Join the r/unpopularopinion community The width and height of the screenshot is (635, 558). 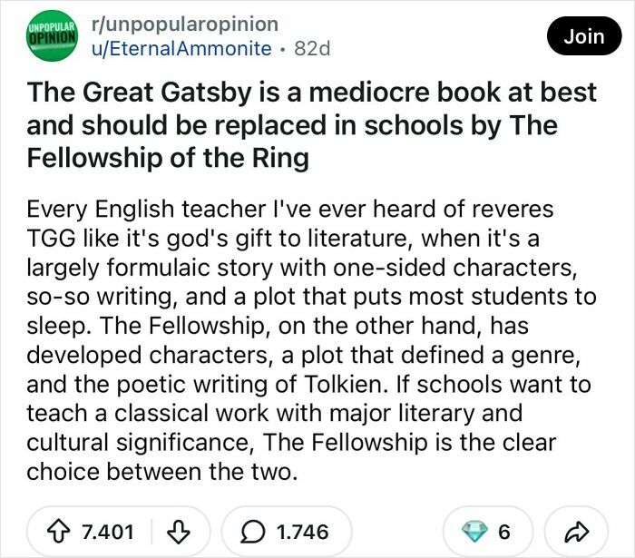[584, 36]
